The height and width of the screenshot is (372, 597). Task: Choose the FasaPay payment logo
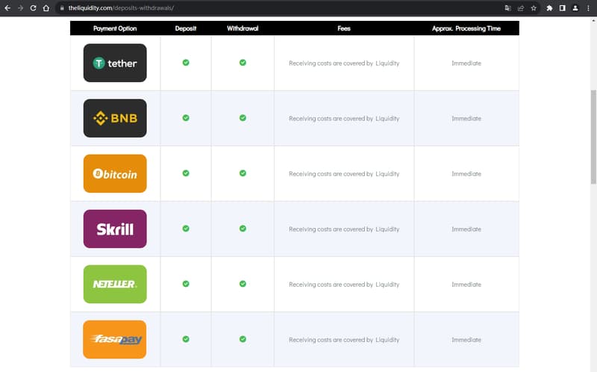tap(115, 339)
